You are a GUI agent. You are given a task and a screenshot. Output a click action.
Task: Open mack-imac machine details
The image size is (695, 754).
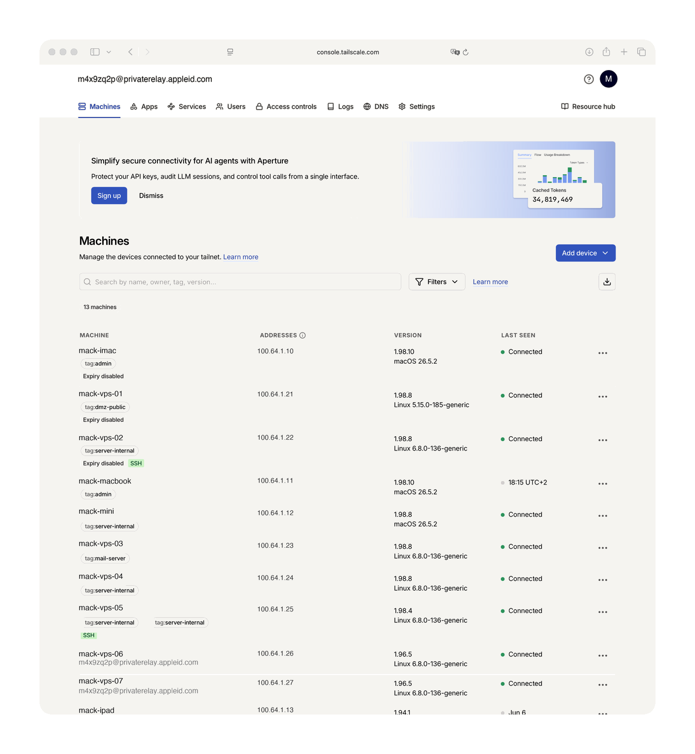click(98, 351)
